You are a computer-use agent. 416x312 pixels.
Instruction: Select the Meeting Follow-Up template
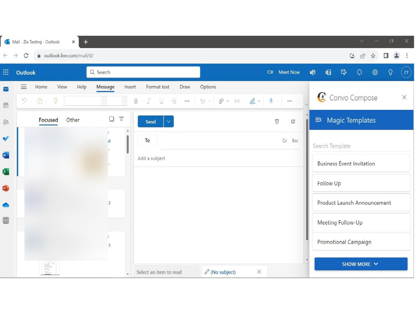pos(361,222)
